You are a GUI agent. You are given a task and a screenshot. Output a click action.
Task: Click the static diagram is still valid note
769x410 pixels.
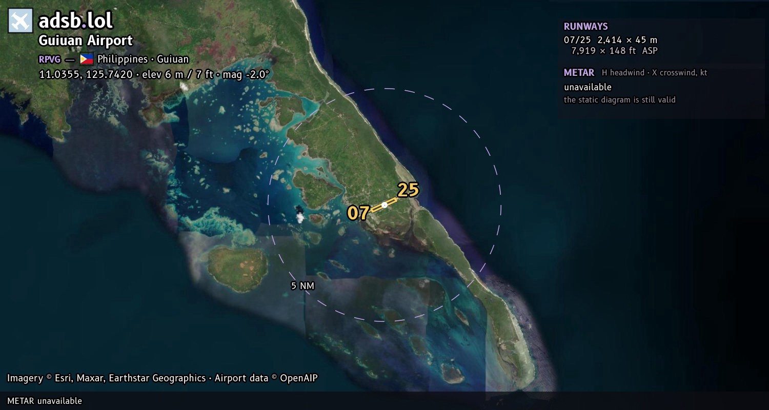pos(620,100)
